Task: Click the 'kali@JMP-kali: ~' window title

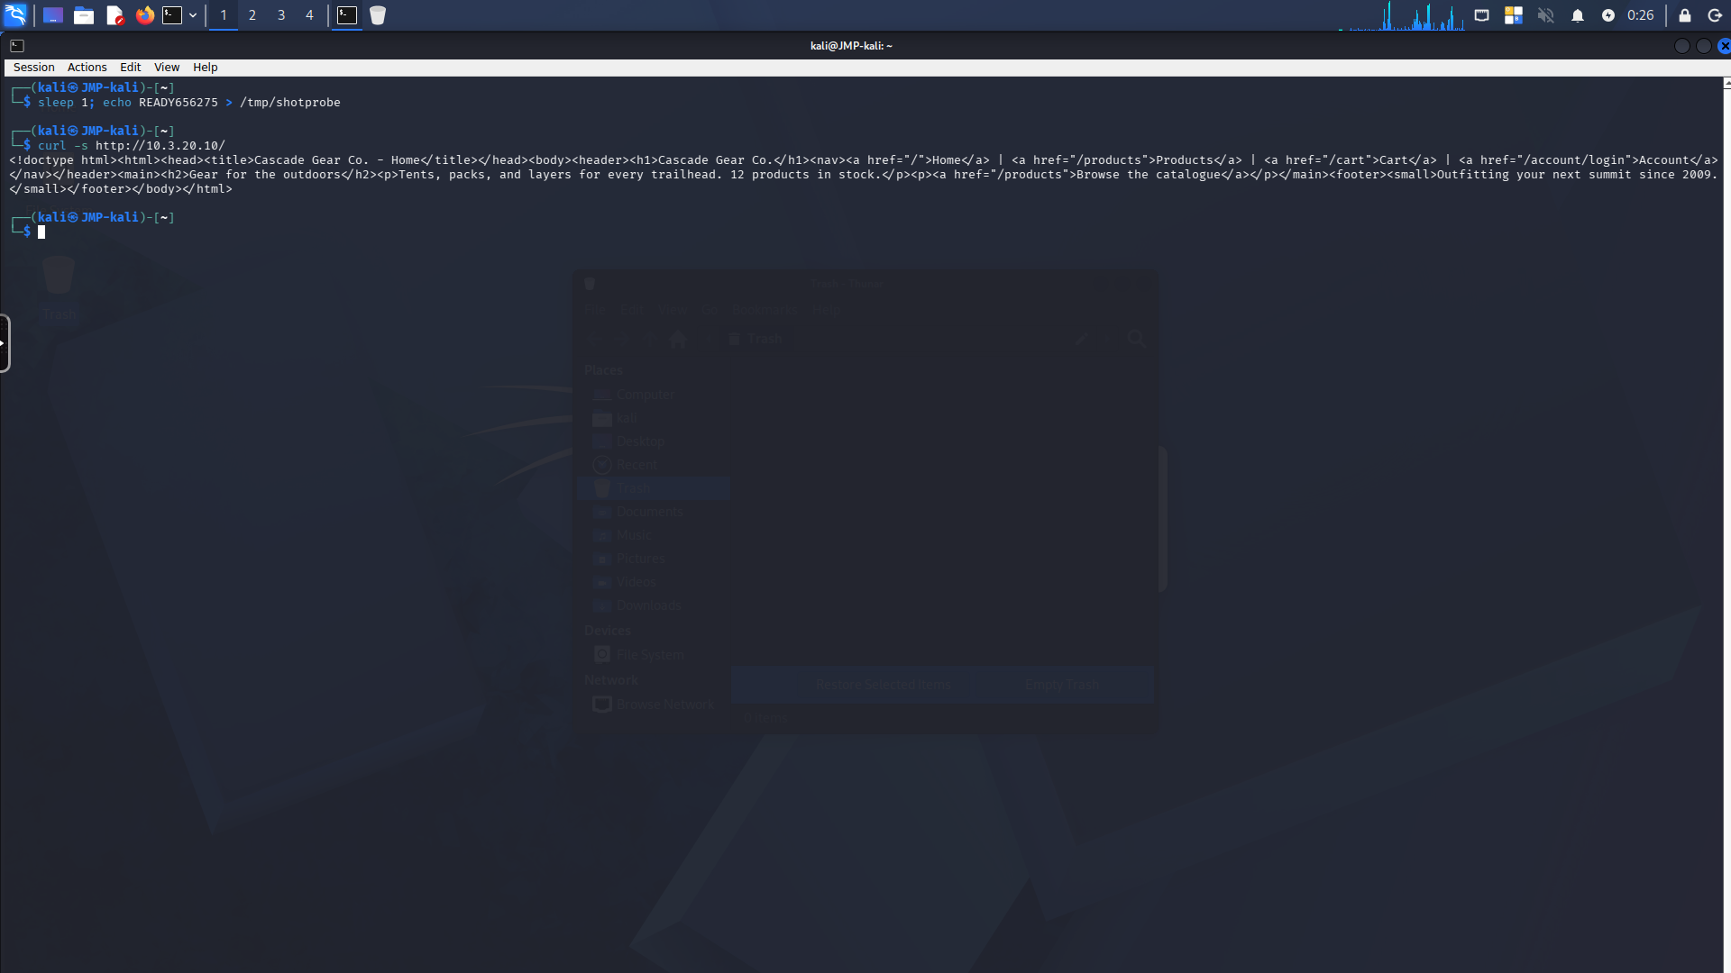Action: (x=851, y=46)
